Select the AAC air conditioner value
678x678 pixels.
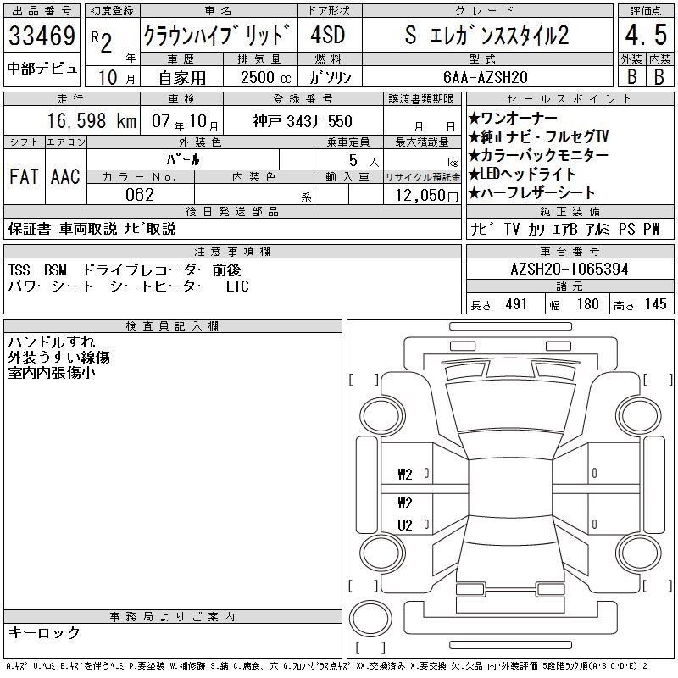(x=65, y=176)
